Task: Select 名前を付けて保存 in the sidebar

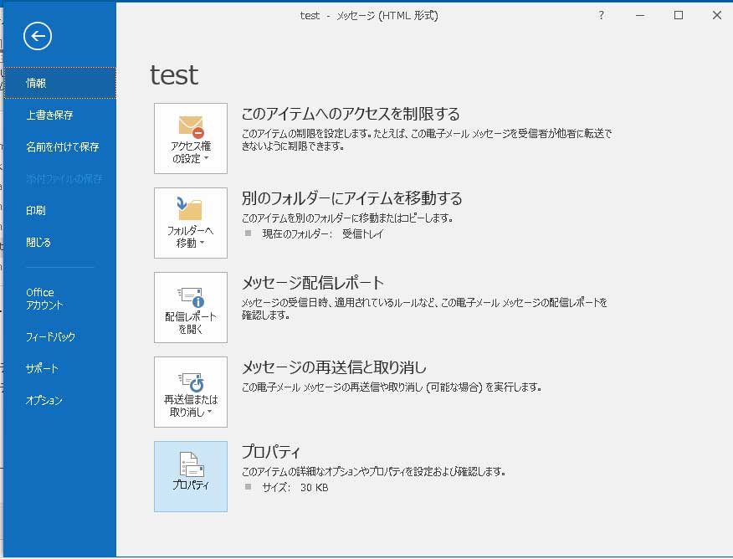Action: coord(62,146)
